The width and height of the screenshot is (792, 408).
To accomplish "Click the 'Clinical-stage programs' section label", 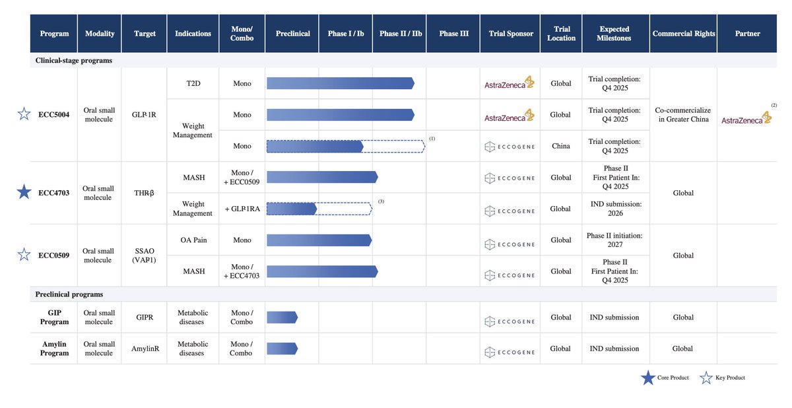I will tap(73, 60).
